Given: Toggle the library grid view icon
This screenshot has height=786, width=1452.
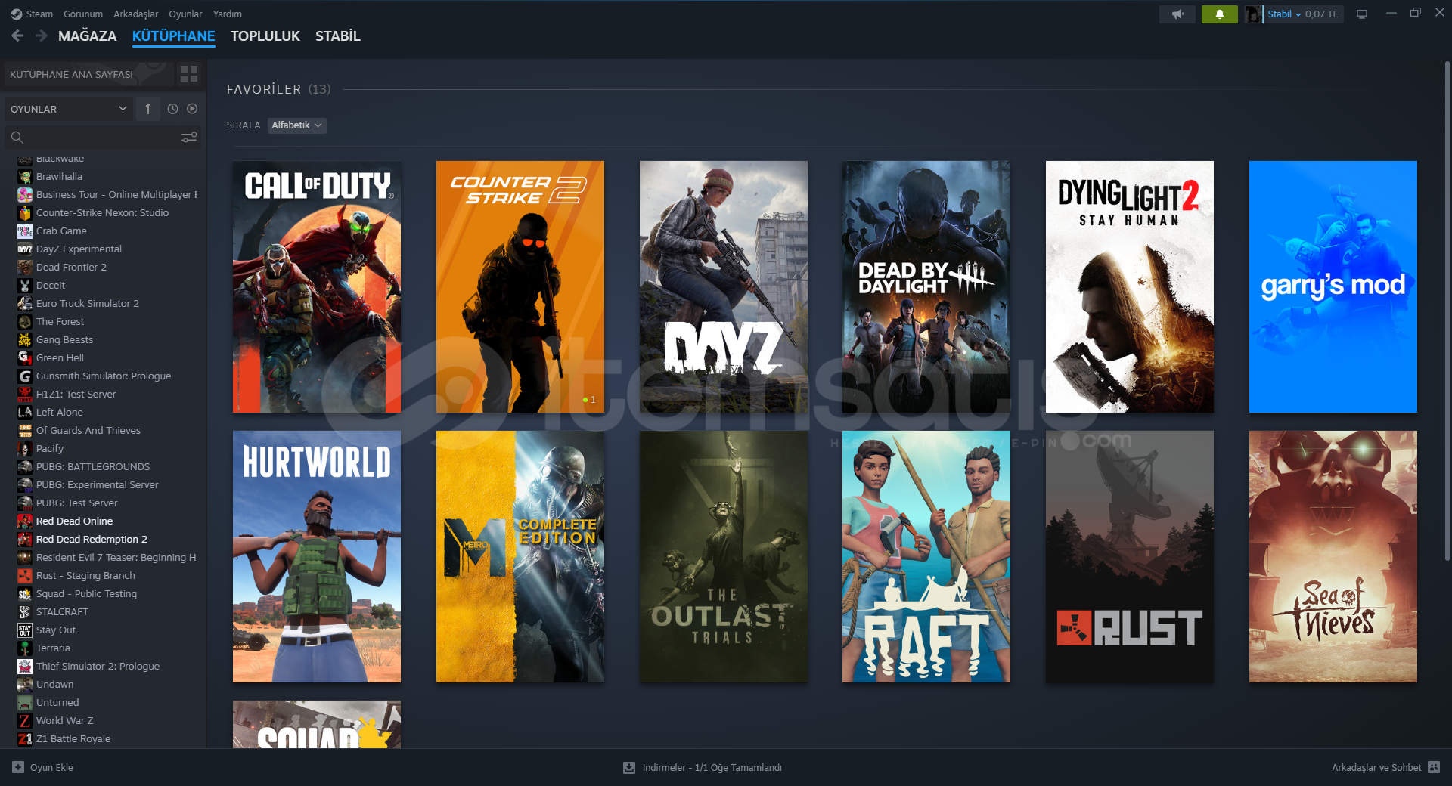Looking at the screenshot, I should 189,74.
